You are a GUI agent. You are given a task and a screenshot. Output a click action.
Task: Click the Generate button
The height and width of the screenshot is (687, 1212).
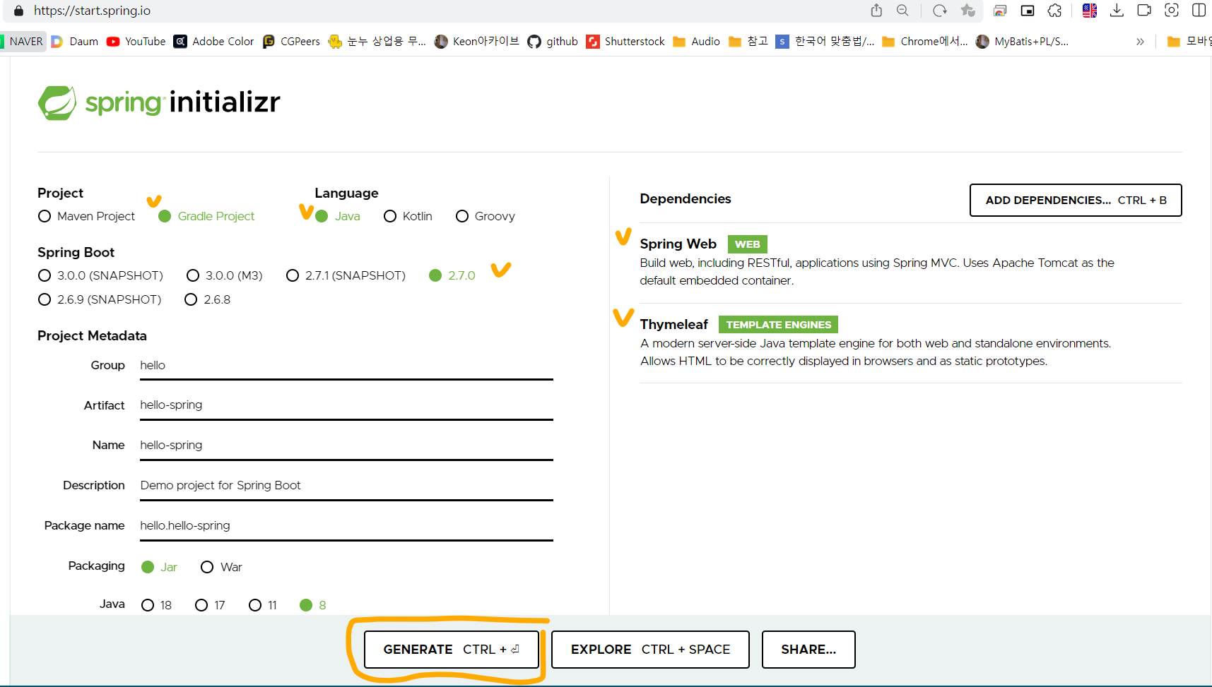point(452,650)
